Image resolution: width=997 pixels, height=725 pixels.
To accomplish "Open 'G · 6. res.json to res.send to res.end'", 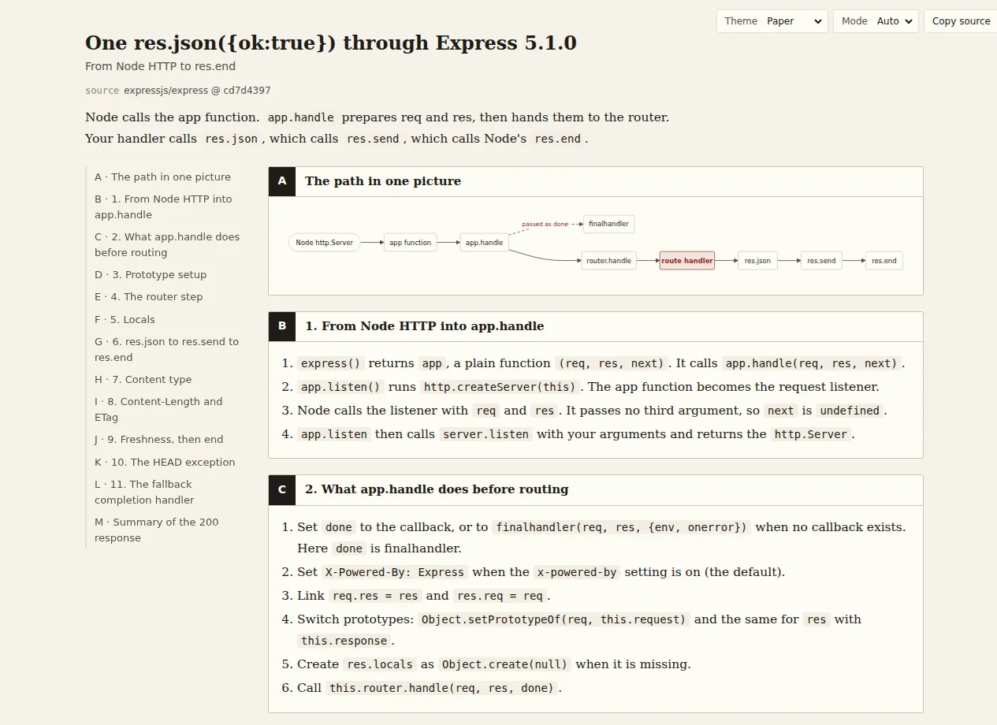I will pos(166,349).
